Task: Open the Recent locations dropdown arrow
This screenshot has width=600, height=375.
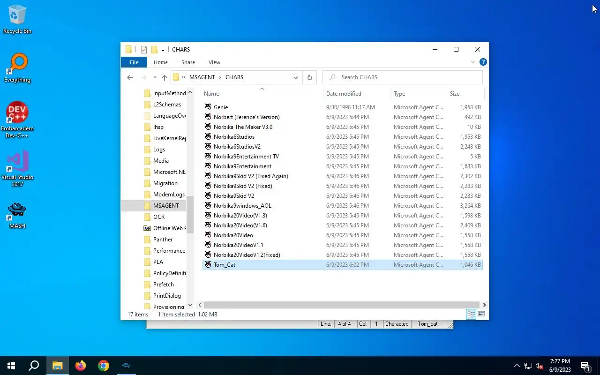Action: (x=155, y=77)
